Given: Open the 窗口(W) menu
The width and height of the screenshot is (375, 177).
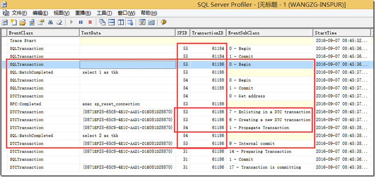Looking at the screenshot, I should pos(127,13).
